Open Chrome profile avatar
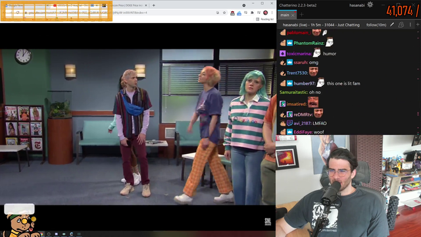This screenshot has width=421, height=237. point(266,13)
